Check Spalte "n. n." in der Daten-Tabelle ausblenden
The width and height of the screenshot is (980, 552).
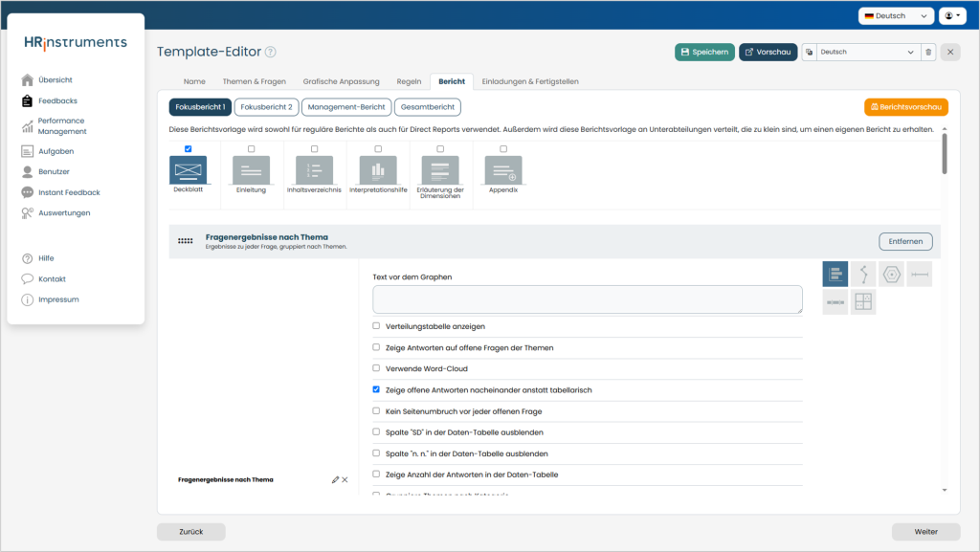[376, 453]
